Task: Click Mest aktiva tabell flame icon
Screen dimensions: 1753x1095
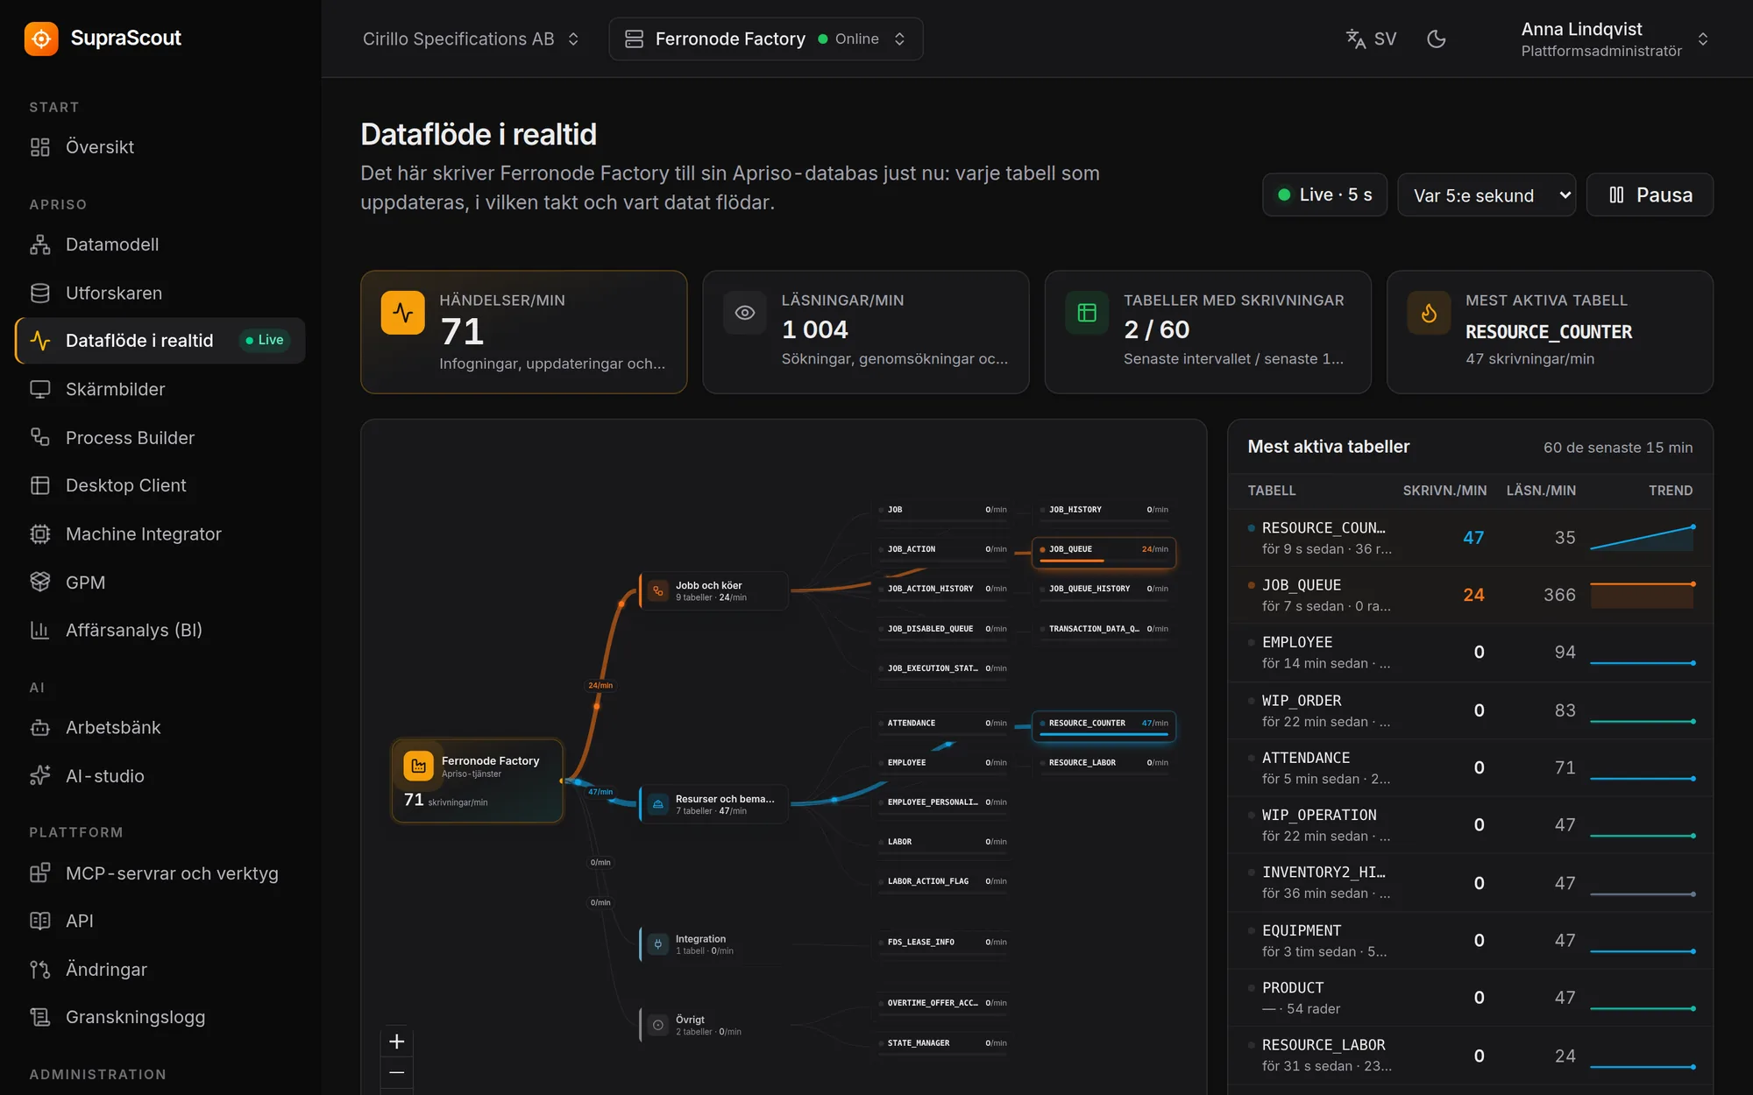Action: (1429, 313)
